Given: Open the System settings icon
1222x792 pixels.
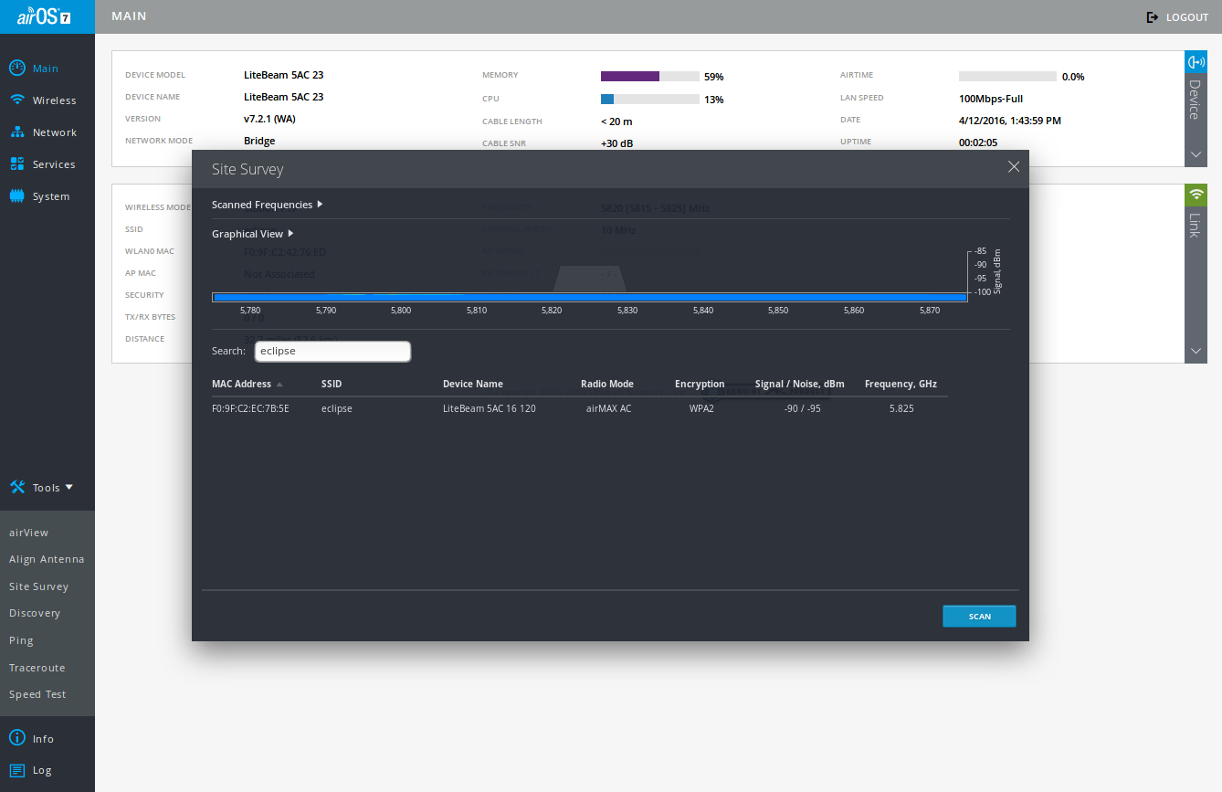Looking at the screenshot, I should click(16, 196).
